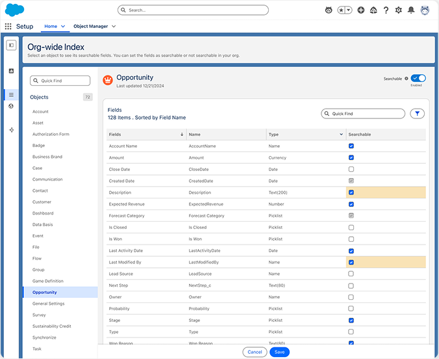Select the list icon in left rail

pos(11,95)
